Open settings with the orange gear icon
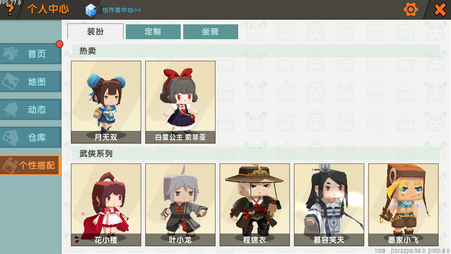Image resolution: width=451 pixels, height=254 pixels. 410,10
